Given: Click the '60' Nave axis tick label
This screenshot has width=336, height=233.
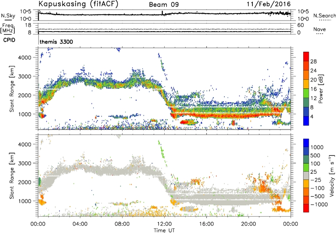Looking at the screenshot, I should [300, 25].
